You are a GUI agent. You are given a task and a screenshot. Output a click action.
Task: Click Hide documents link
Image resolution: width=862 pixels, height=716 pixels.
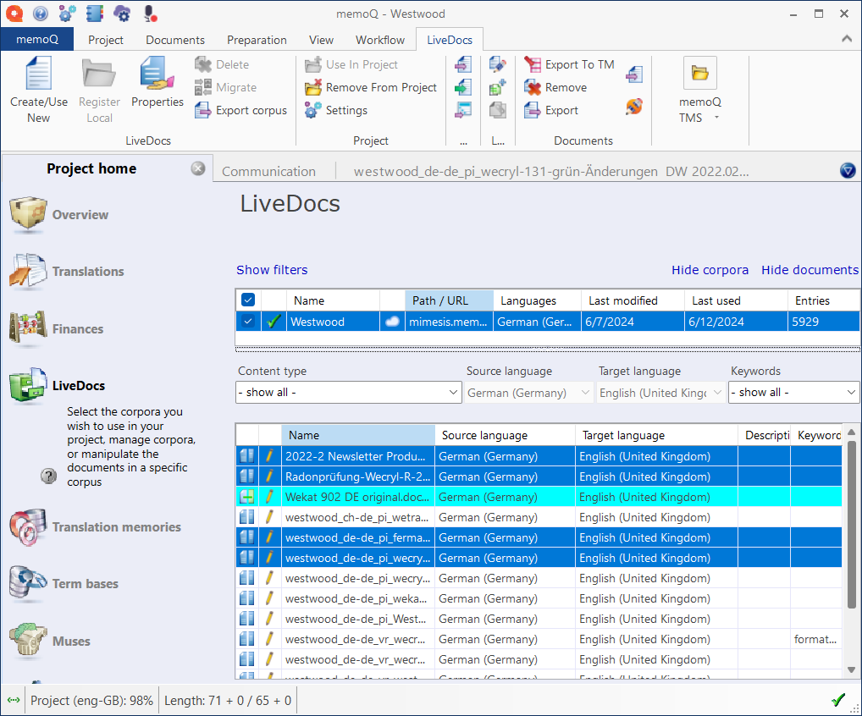[810, 270]
